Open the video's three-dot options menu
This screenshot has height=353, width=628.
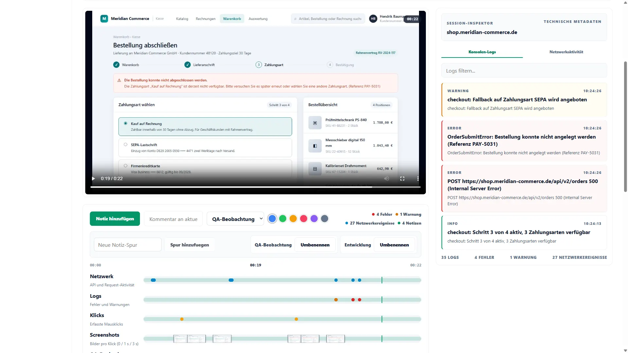pyautogui.click(x=418, y=178)
